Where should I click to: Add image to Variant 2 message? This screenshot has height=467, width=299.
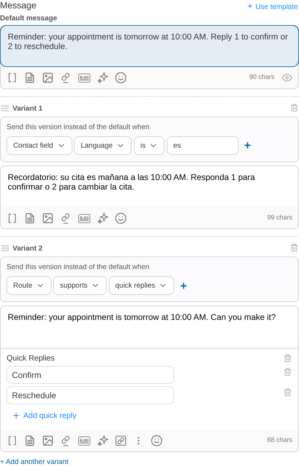pyautogui.click(x=48, y=441)
